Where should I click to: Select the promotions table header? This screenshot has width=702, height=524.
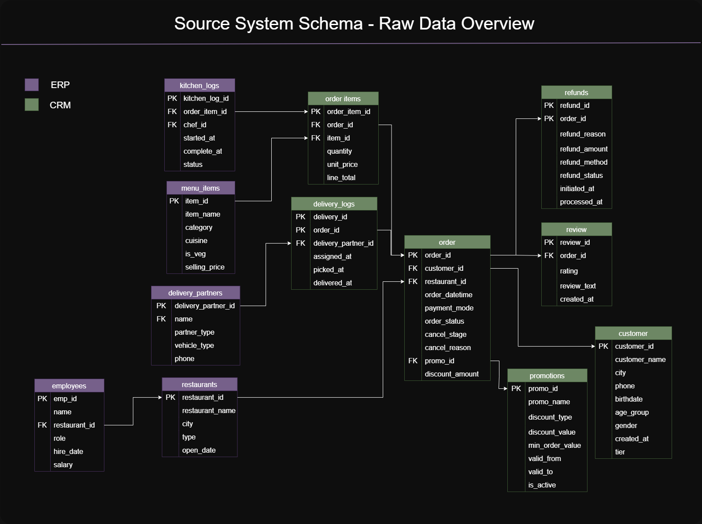pos(547,376)
